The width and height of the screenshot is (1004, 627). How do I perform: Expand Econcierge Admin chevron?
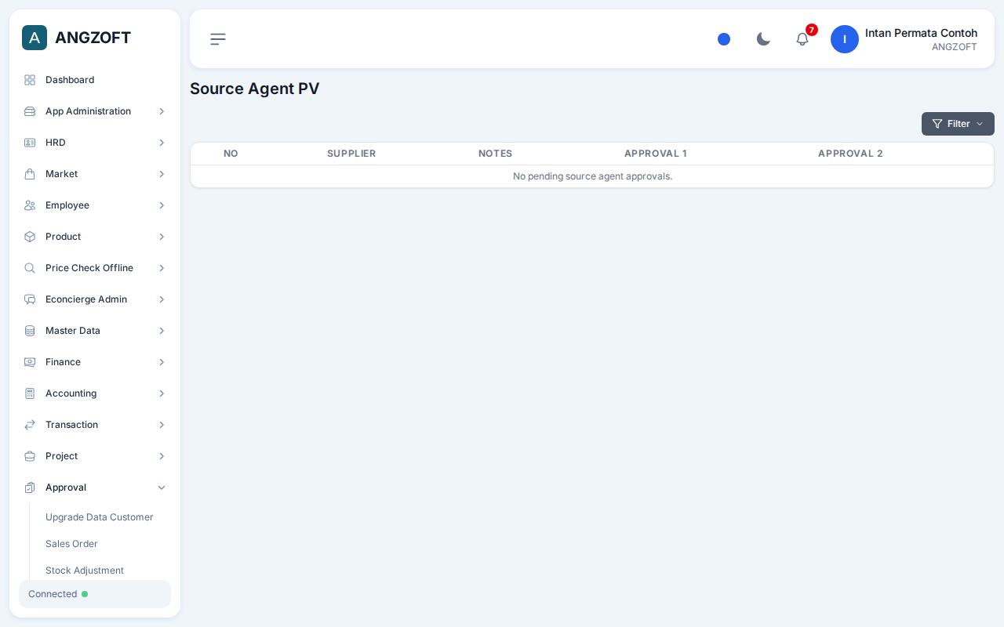[x=162, y=299]
